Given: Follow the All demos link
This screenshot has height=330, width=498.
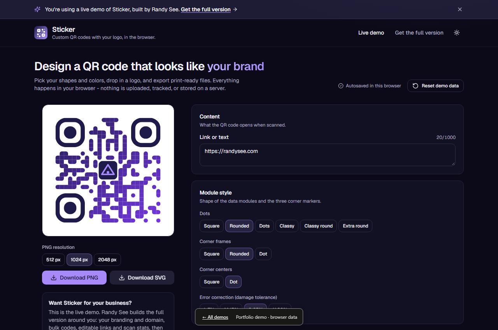Looking at the screenshot, I should [x=215, y=317].
